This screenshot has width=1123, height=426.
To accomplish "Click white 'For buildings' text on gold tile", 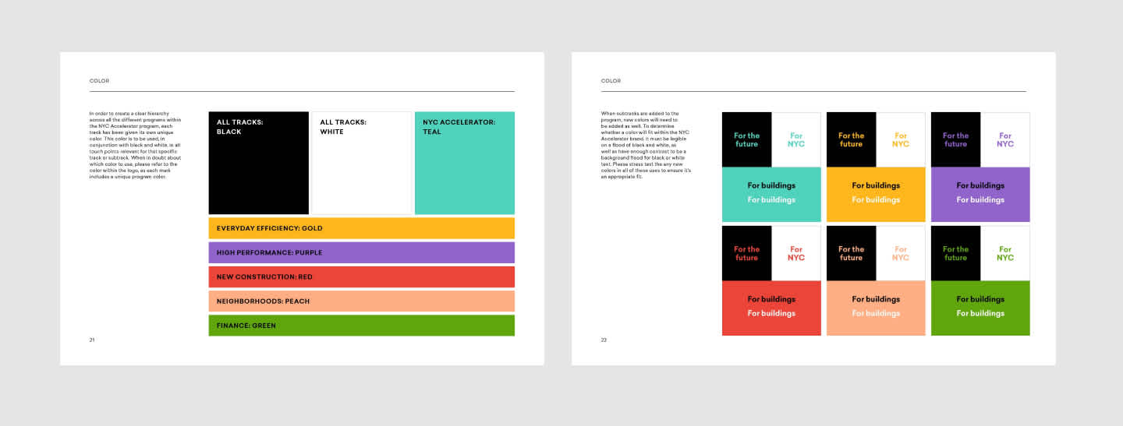I will pos(876,199).
